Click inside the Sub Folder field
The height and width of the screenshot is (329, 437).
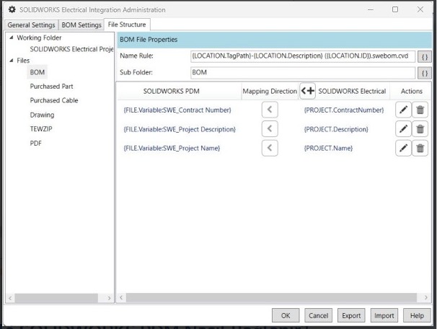pyautogui.click(x=303, y=73)
